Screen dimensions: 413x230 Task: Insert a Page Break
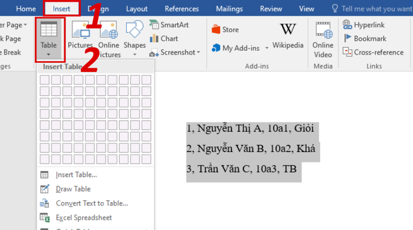(11, 52)
